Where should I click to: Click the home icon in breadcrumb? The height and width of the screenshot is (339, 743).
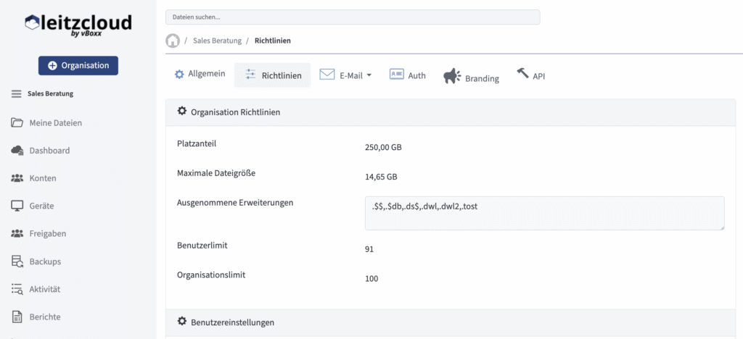pos(173,41)
